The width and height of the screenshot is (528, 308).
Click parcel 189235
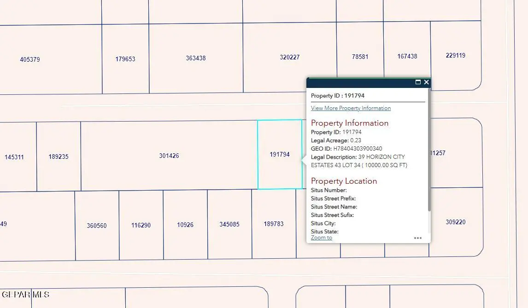(59, 156)
